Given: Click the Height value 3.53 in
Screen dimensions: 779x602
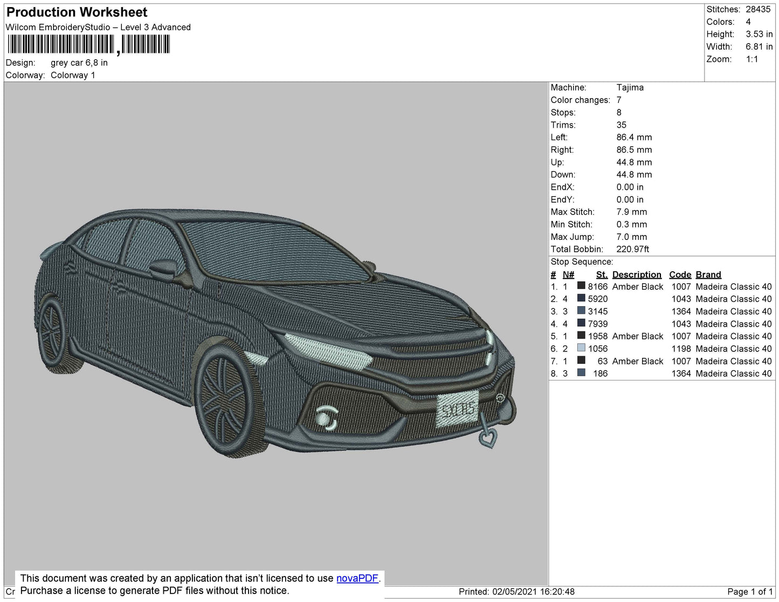Looking at the screenshot, I should tap(759, 34).
